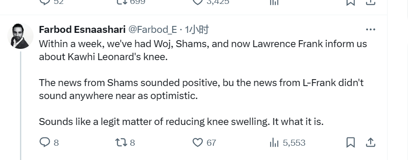Bookmark Farbod Esnaashari's tweet
The image size is (408, 160).
coord(351,142)
